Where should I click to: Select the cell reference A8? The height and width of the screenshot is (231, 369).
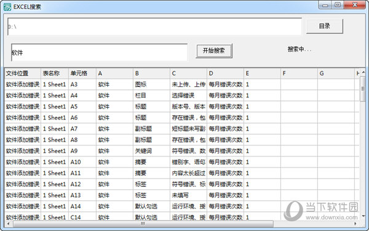pos(82,140)
